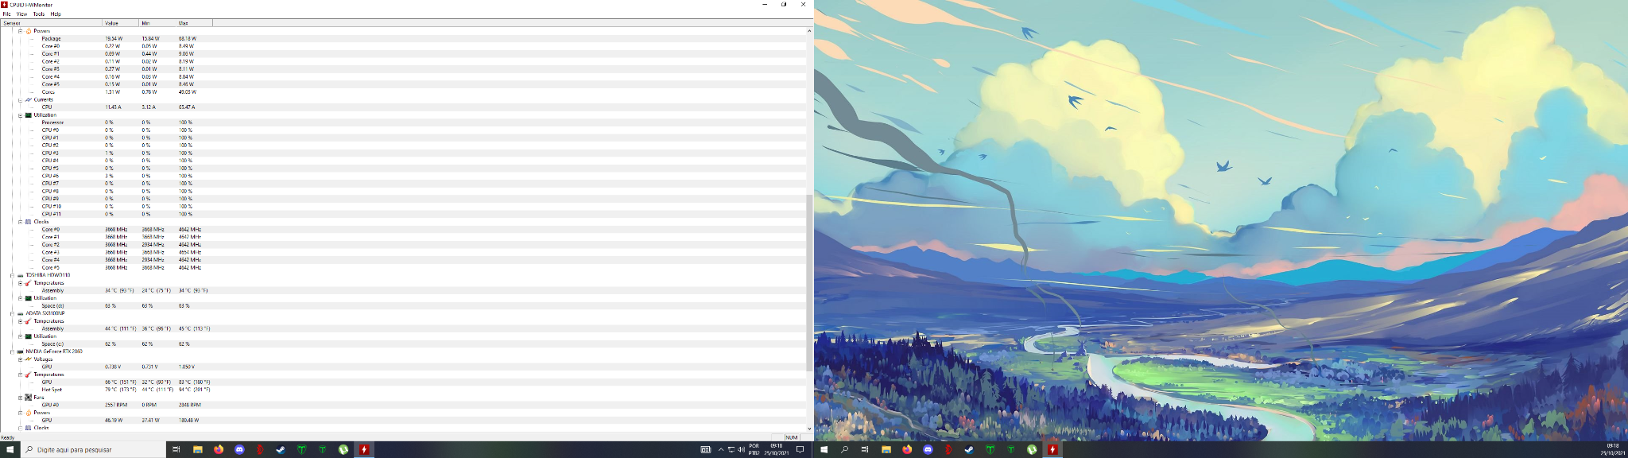Click the vertical scrollbar thumb
This screenshot has width=1628, height=458.
[x=809, y=283]
